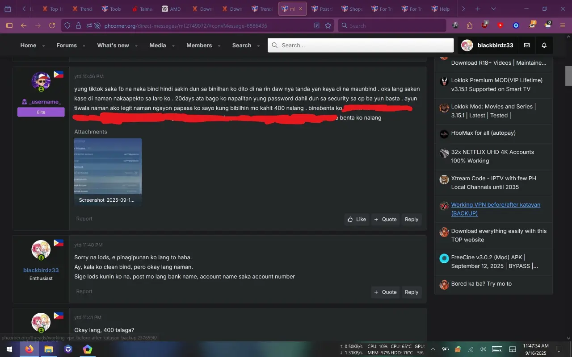Screen dimensions: 572x357
Task: Click Reply on _username_ message
Action: 412,219
